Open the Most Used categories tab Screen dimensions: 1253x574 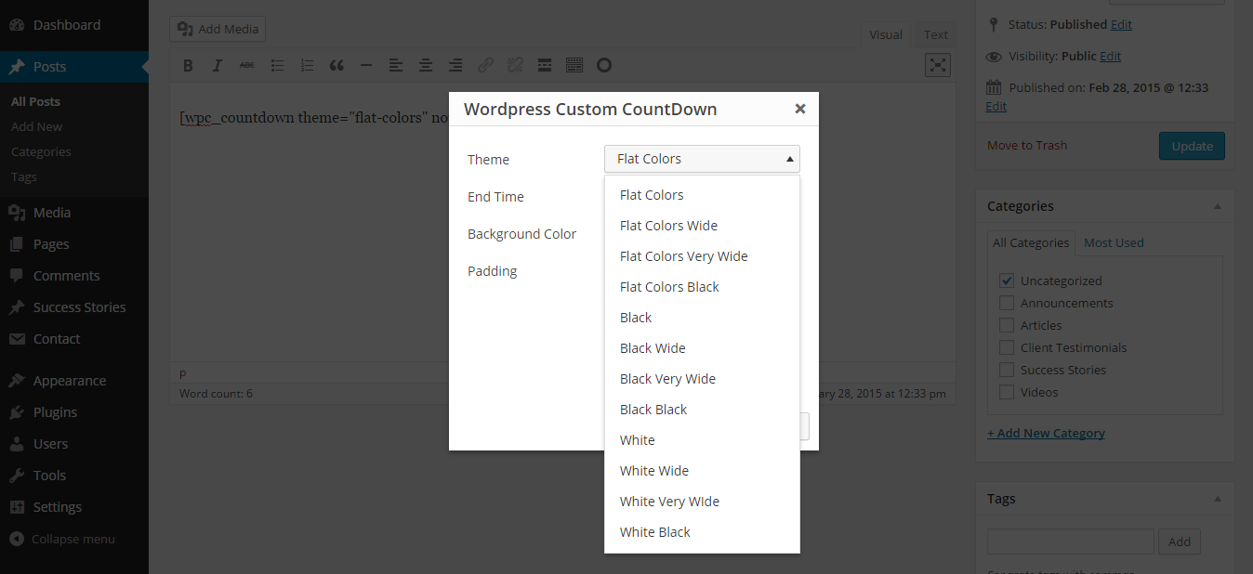tap(1114, 242)
